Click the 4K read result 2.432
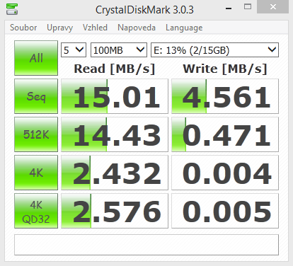 pos(115,173)
